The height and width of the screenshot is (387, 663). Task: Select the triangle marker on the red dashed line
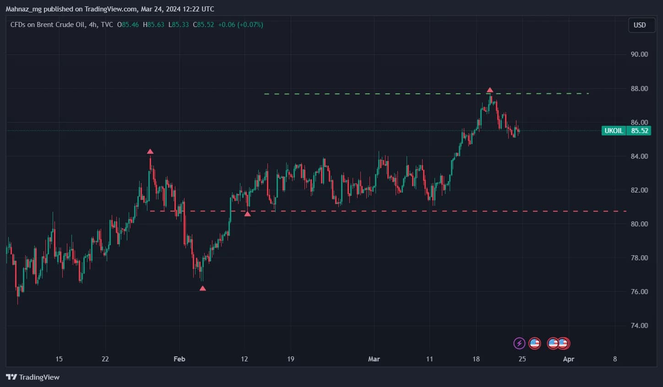point(248,214)
